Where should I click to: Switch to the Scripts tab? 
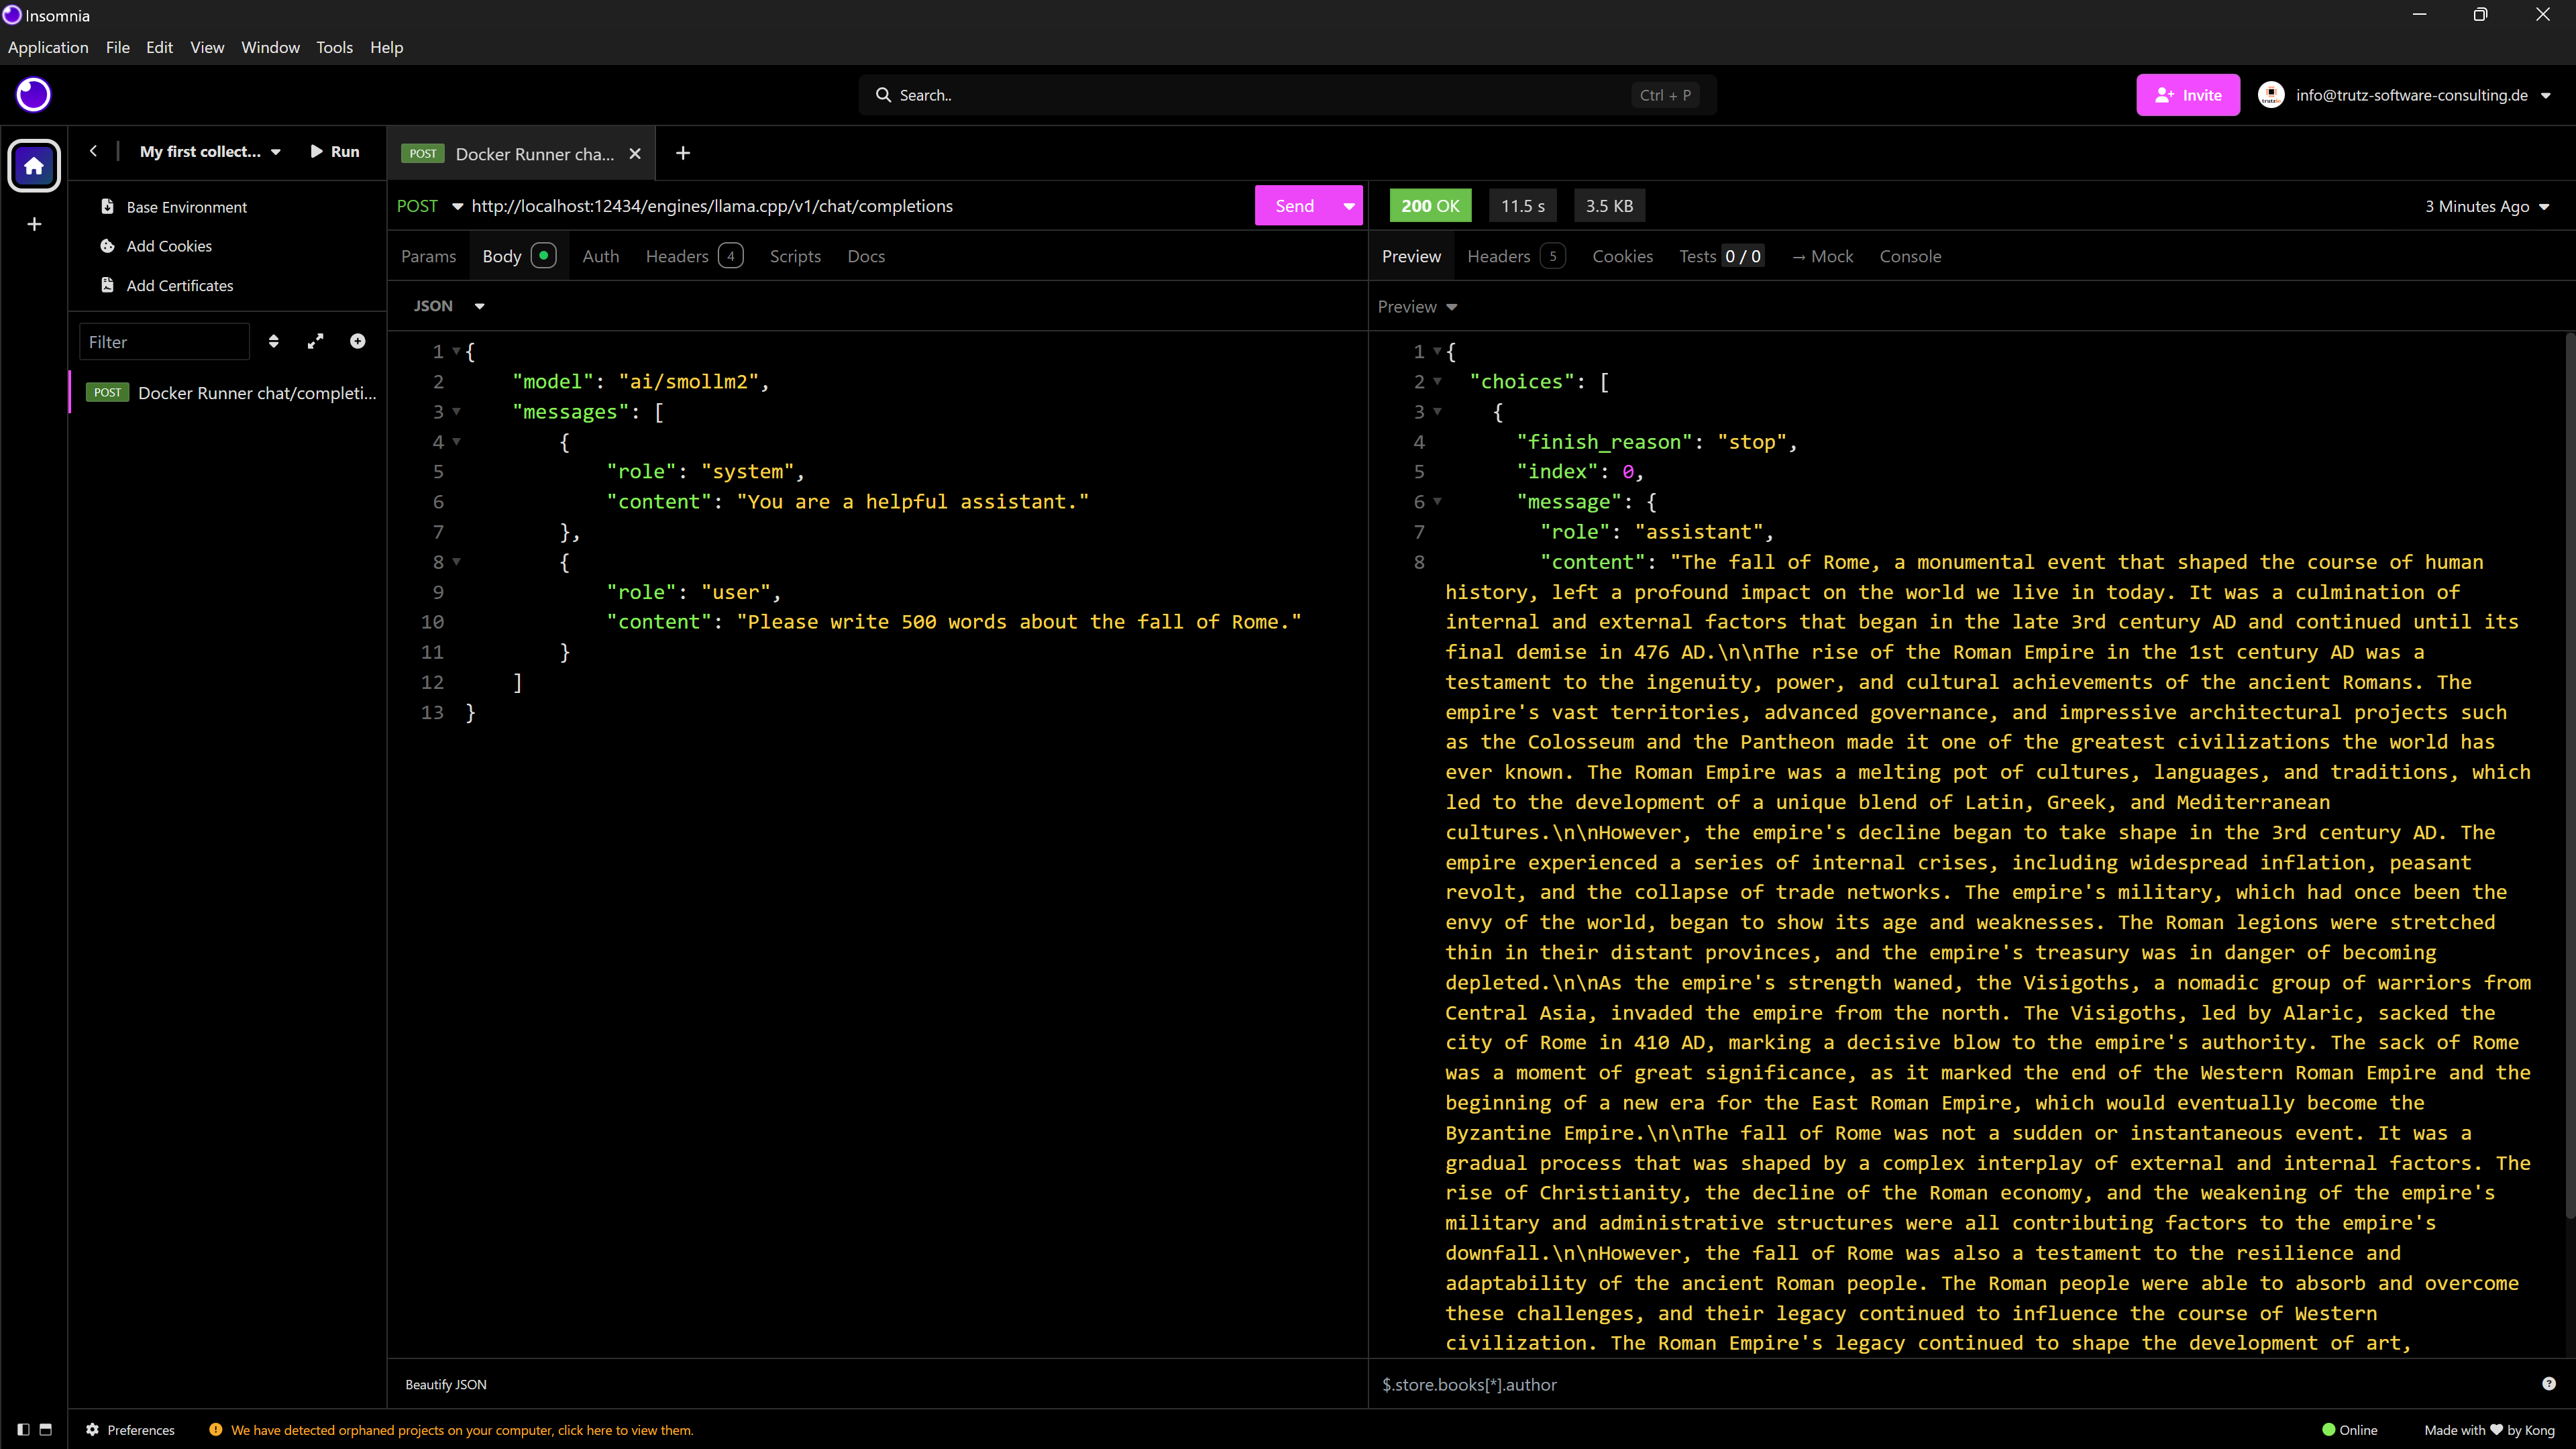click(x=795, y=256)
